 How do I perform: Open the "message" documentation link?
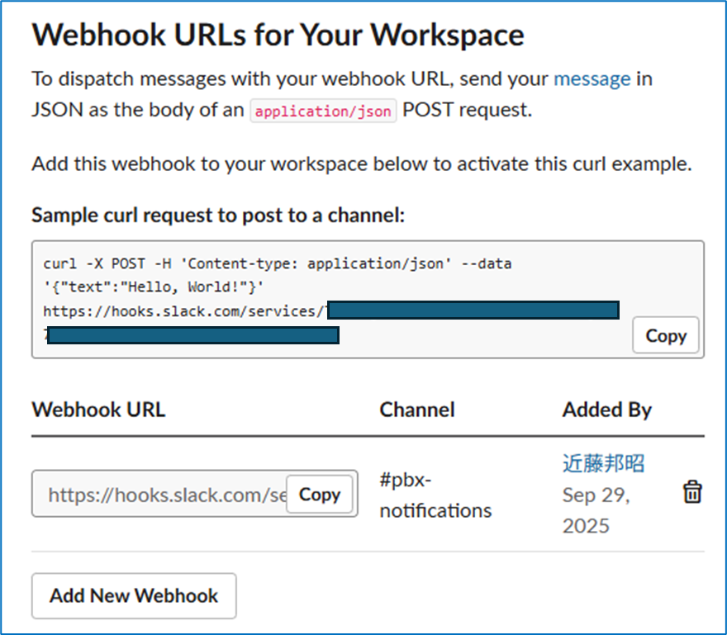(x=592, y=79)
